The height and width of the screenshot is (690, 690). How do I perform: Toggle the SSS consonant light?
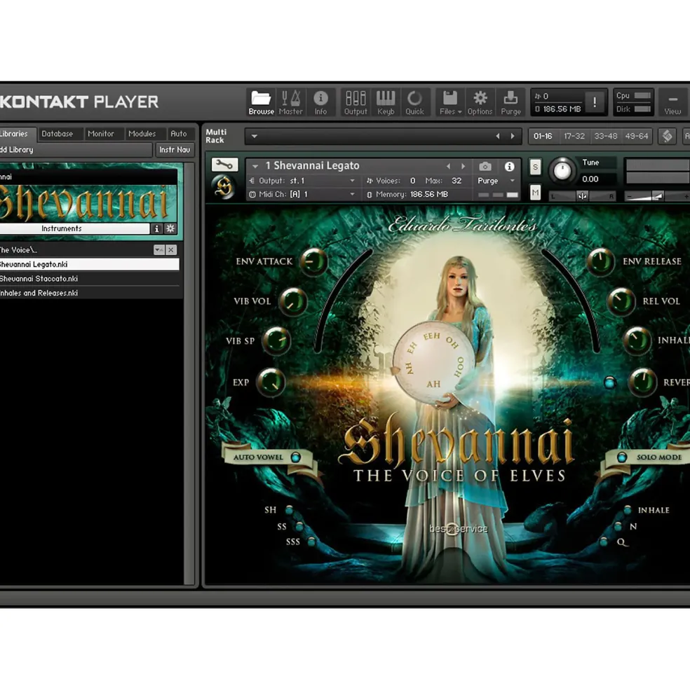point(312,541)
